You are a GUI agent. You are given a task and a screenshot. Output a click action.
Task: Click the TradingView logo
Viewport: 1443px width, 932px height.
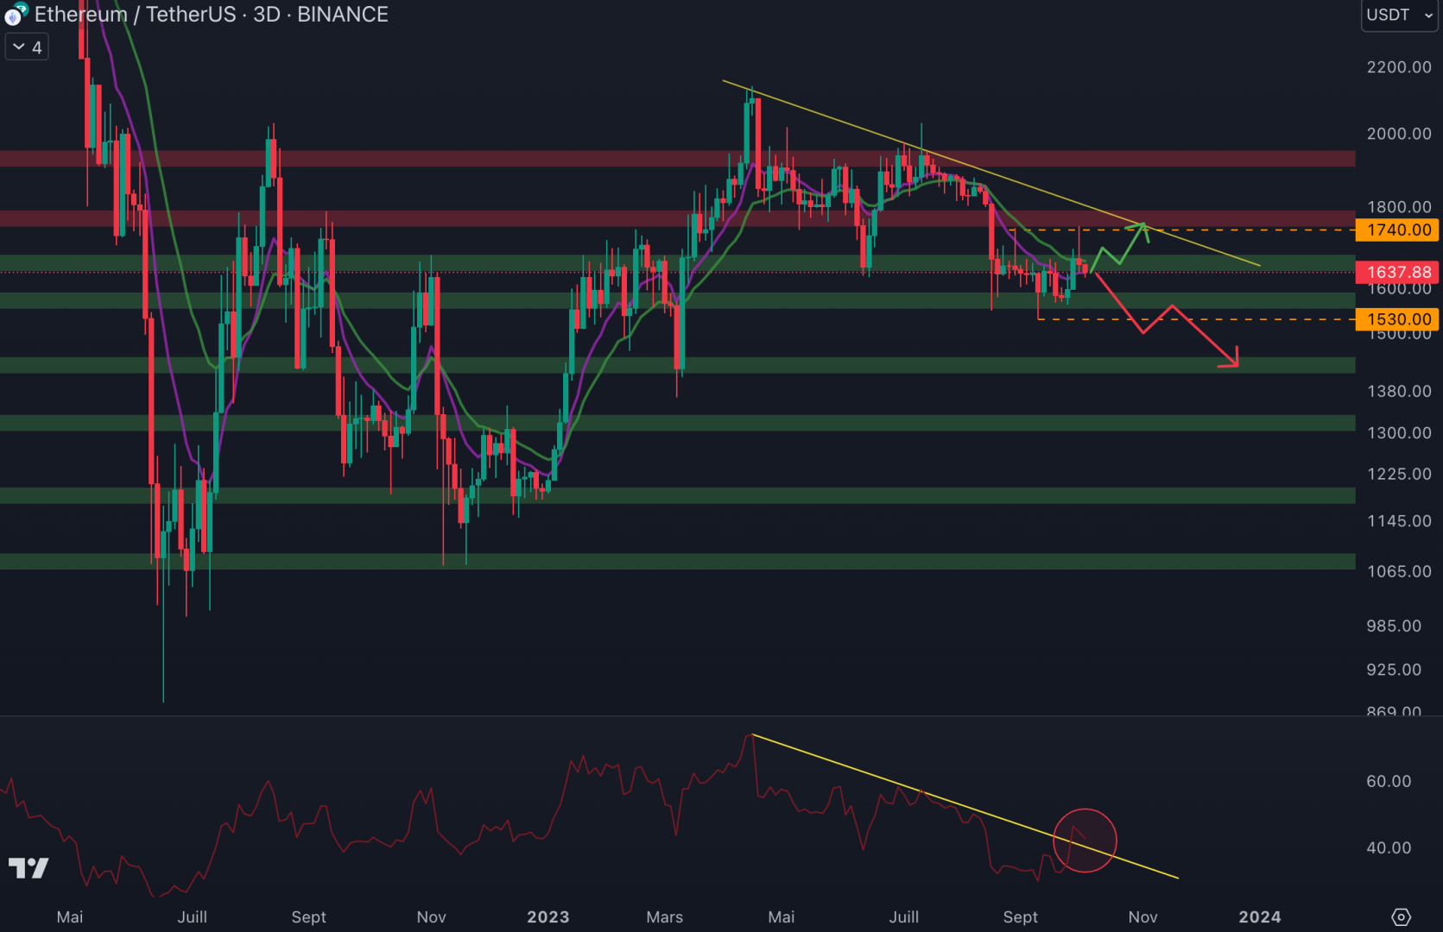click(28, 868)
